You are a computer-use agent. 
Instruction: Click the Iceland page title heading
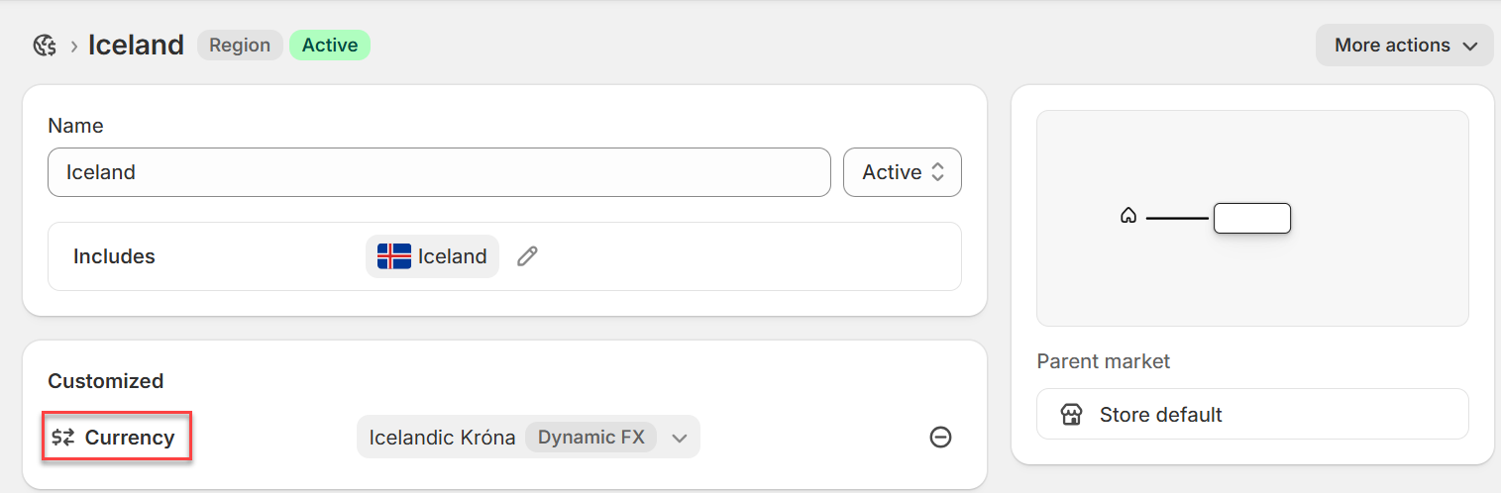pos(136,46)
